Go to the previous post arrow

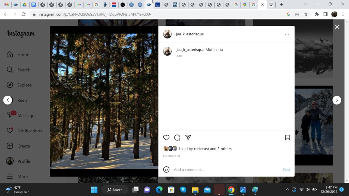[x=8, y=100]
